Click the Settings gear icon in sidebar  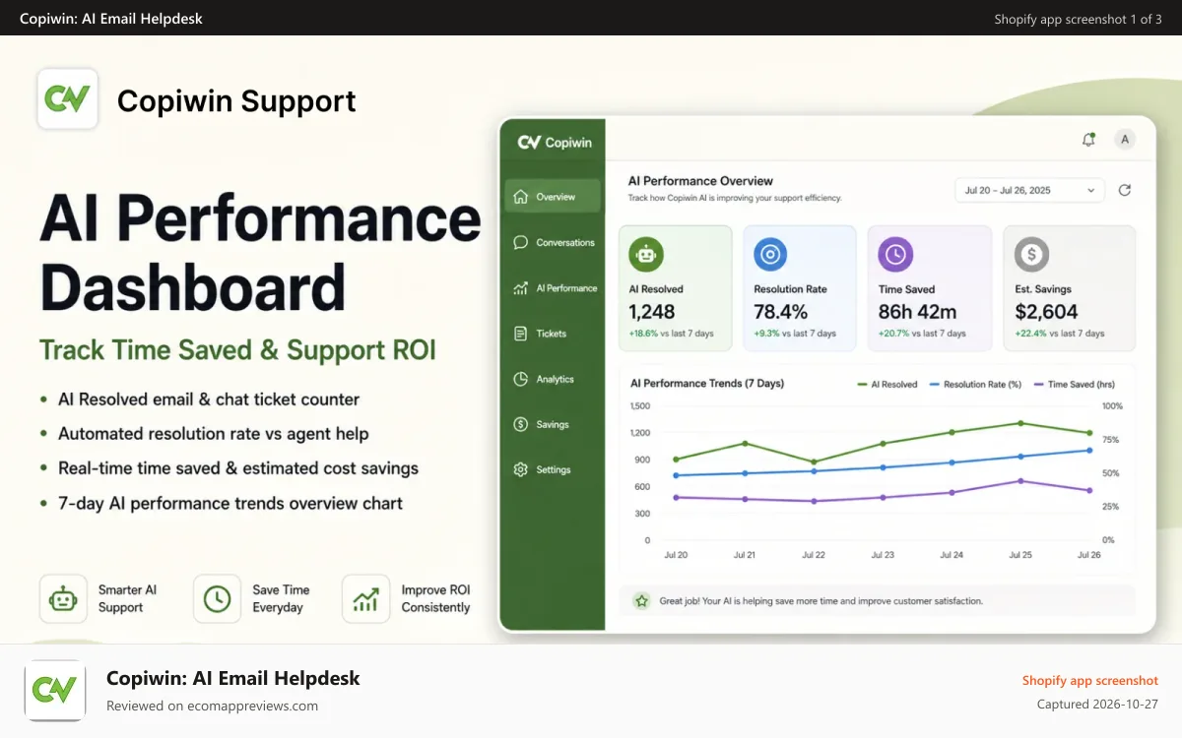click(x=521, y=469)
